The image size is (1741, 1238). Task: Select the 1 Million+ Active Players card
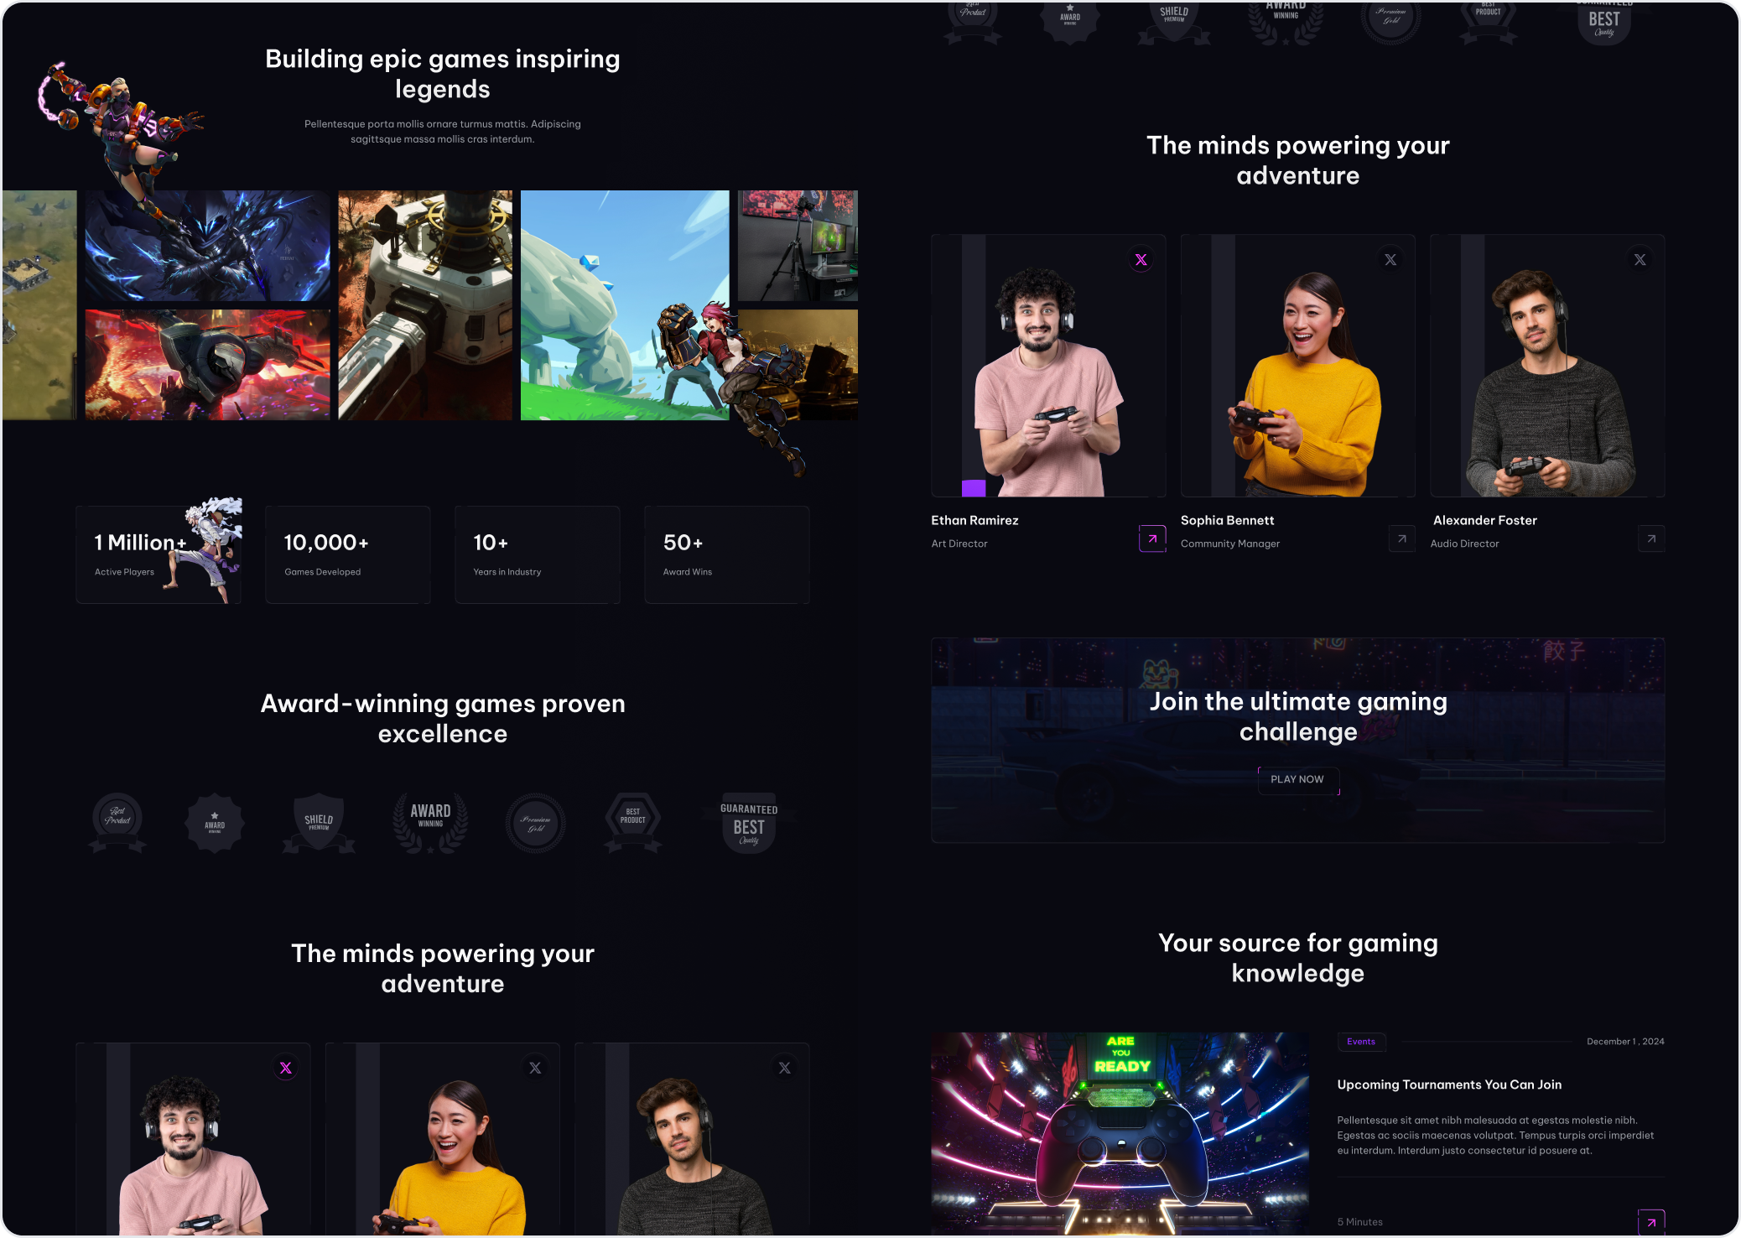[x=159, y=554]
